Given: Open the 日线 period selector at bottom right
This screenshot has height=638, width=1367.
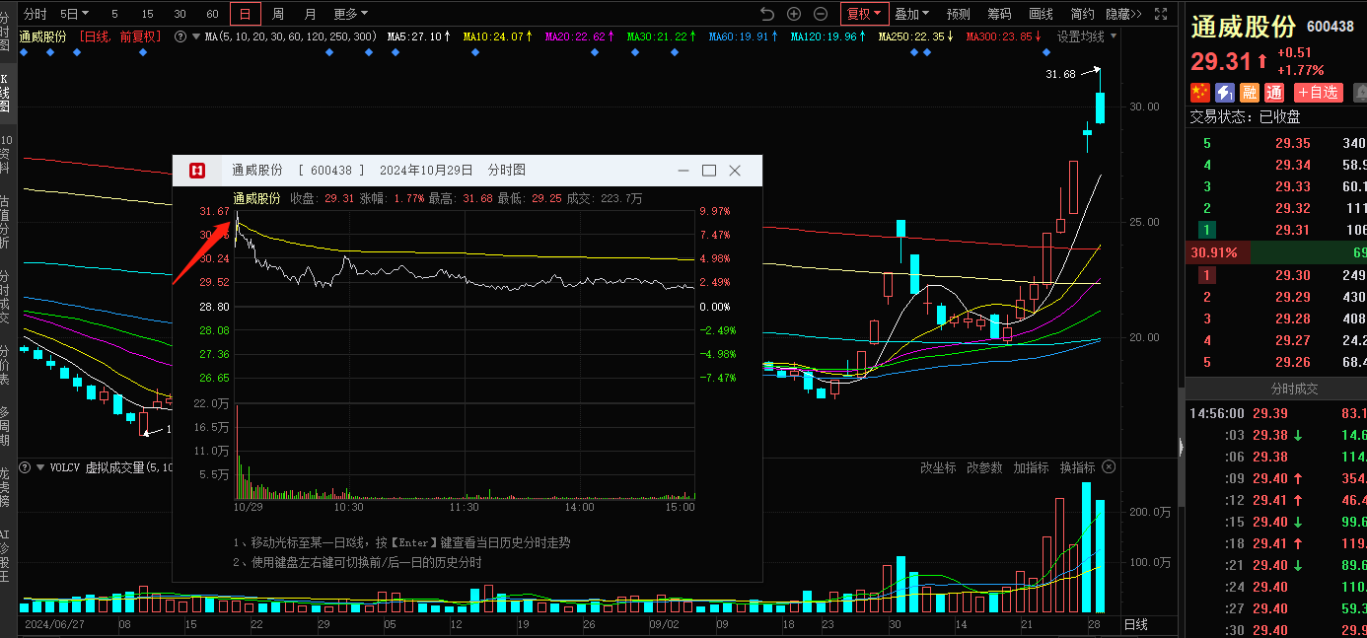Looking at the screenshot, I should coord(1136,625).
